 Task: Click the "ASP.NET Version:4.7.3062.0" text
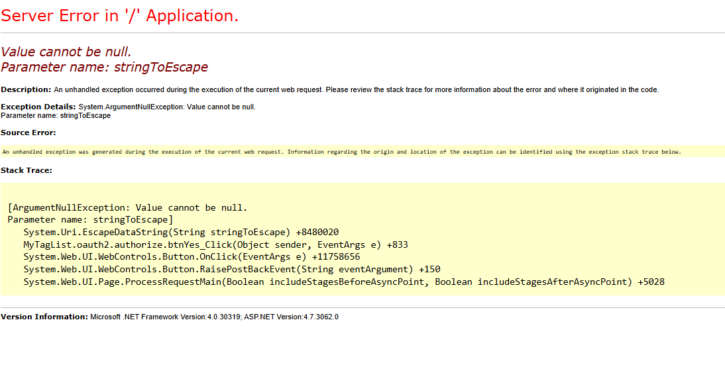tap(290, 317)
